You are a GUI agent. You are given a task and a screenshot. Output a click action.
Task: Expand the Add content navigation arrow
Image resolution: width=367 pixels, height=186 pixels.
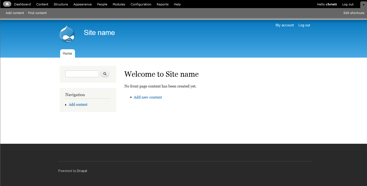[x=66, y=105]
